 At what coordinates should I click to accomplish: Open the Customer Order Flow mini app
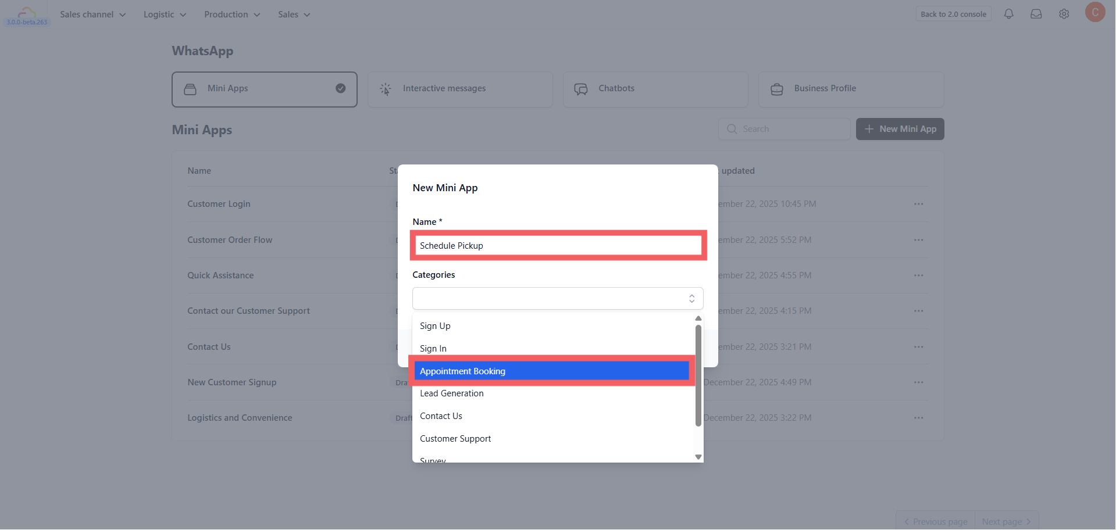click(x=230, y=240)
